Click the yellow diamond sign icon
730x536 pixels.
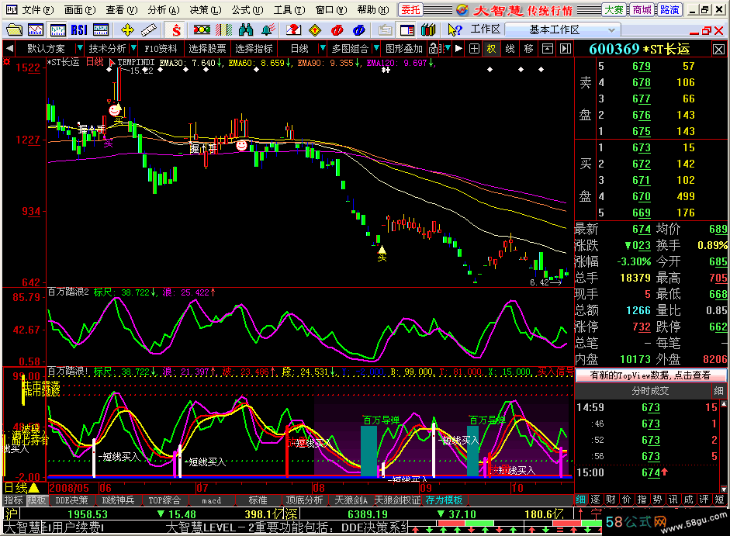pos(315,30)
